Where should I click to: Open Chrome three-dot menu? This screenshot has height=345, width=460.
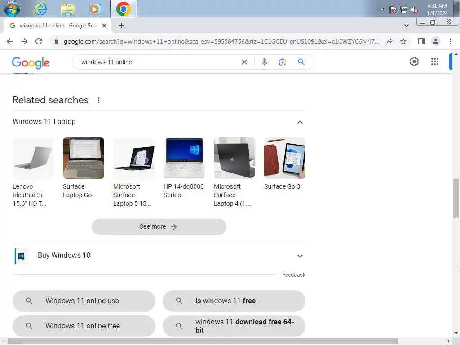pos(450,41)
